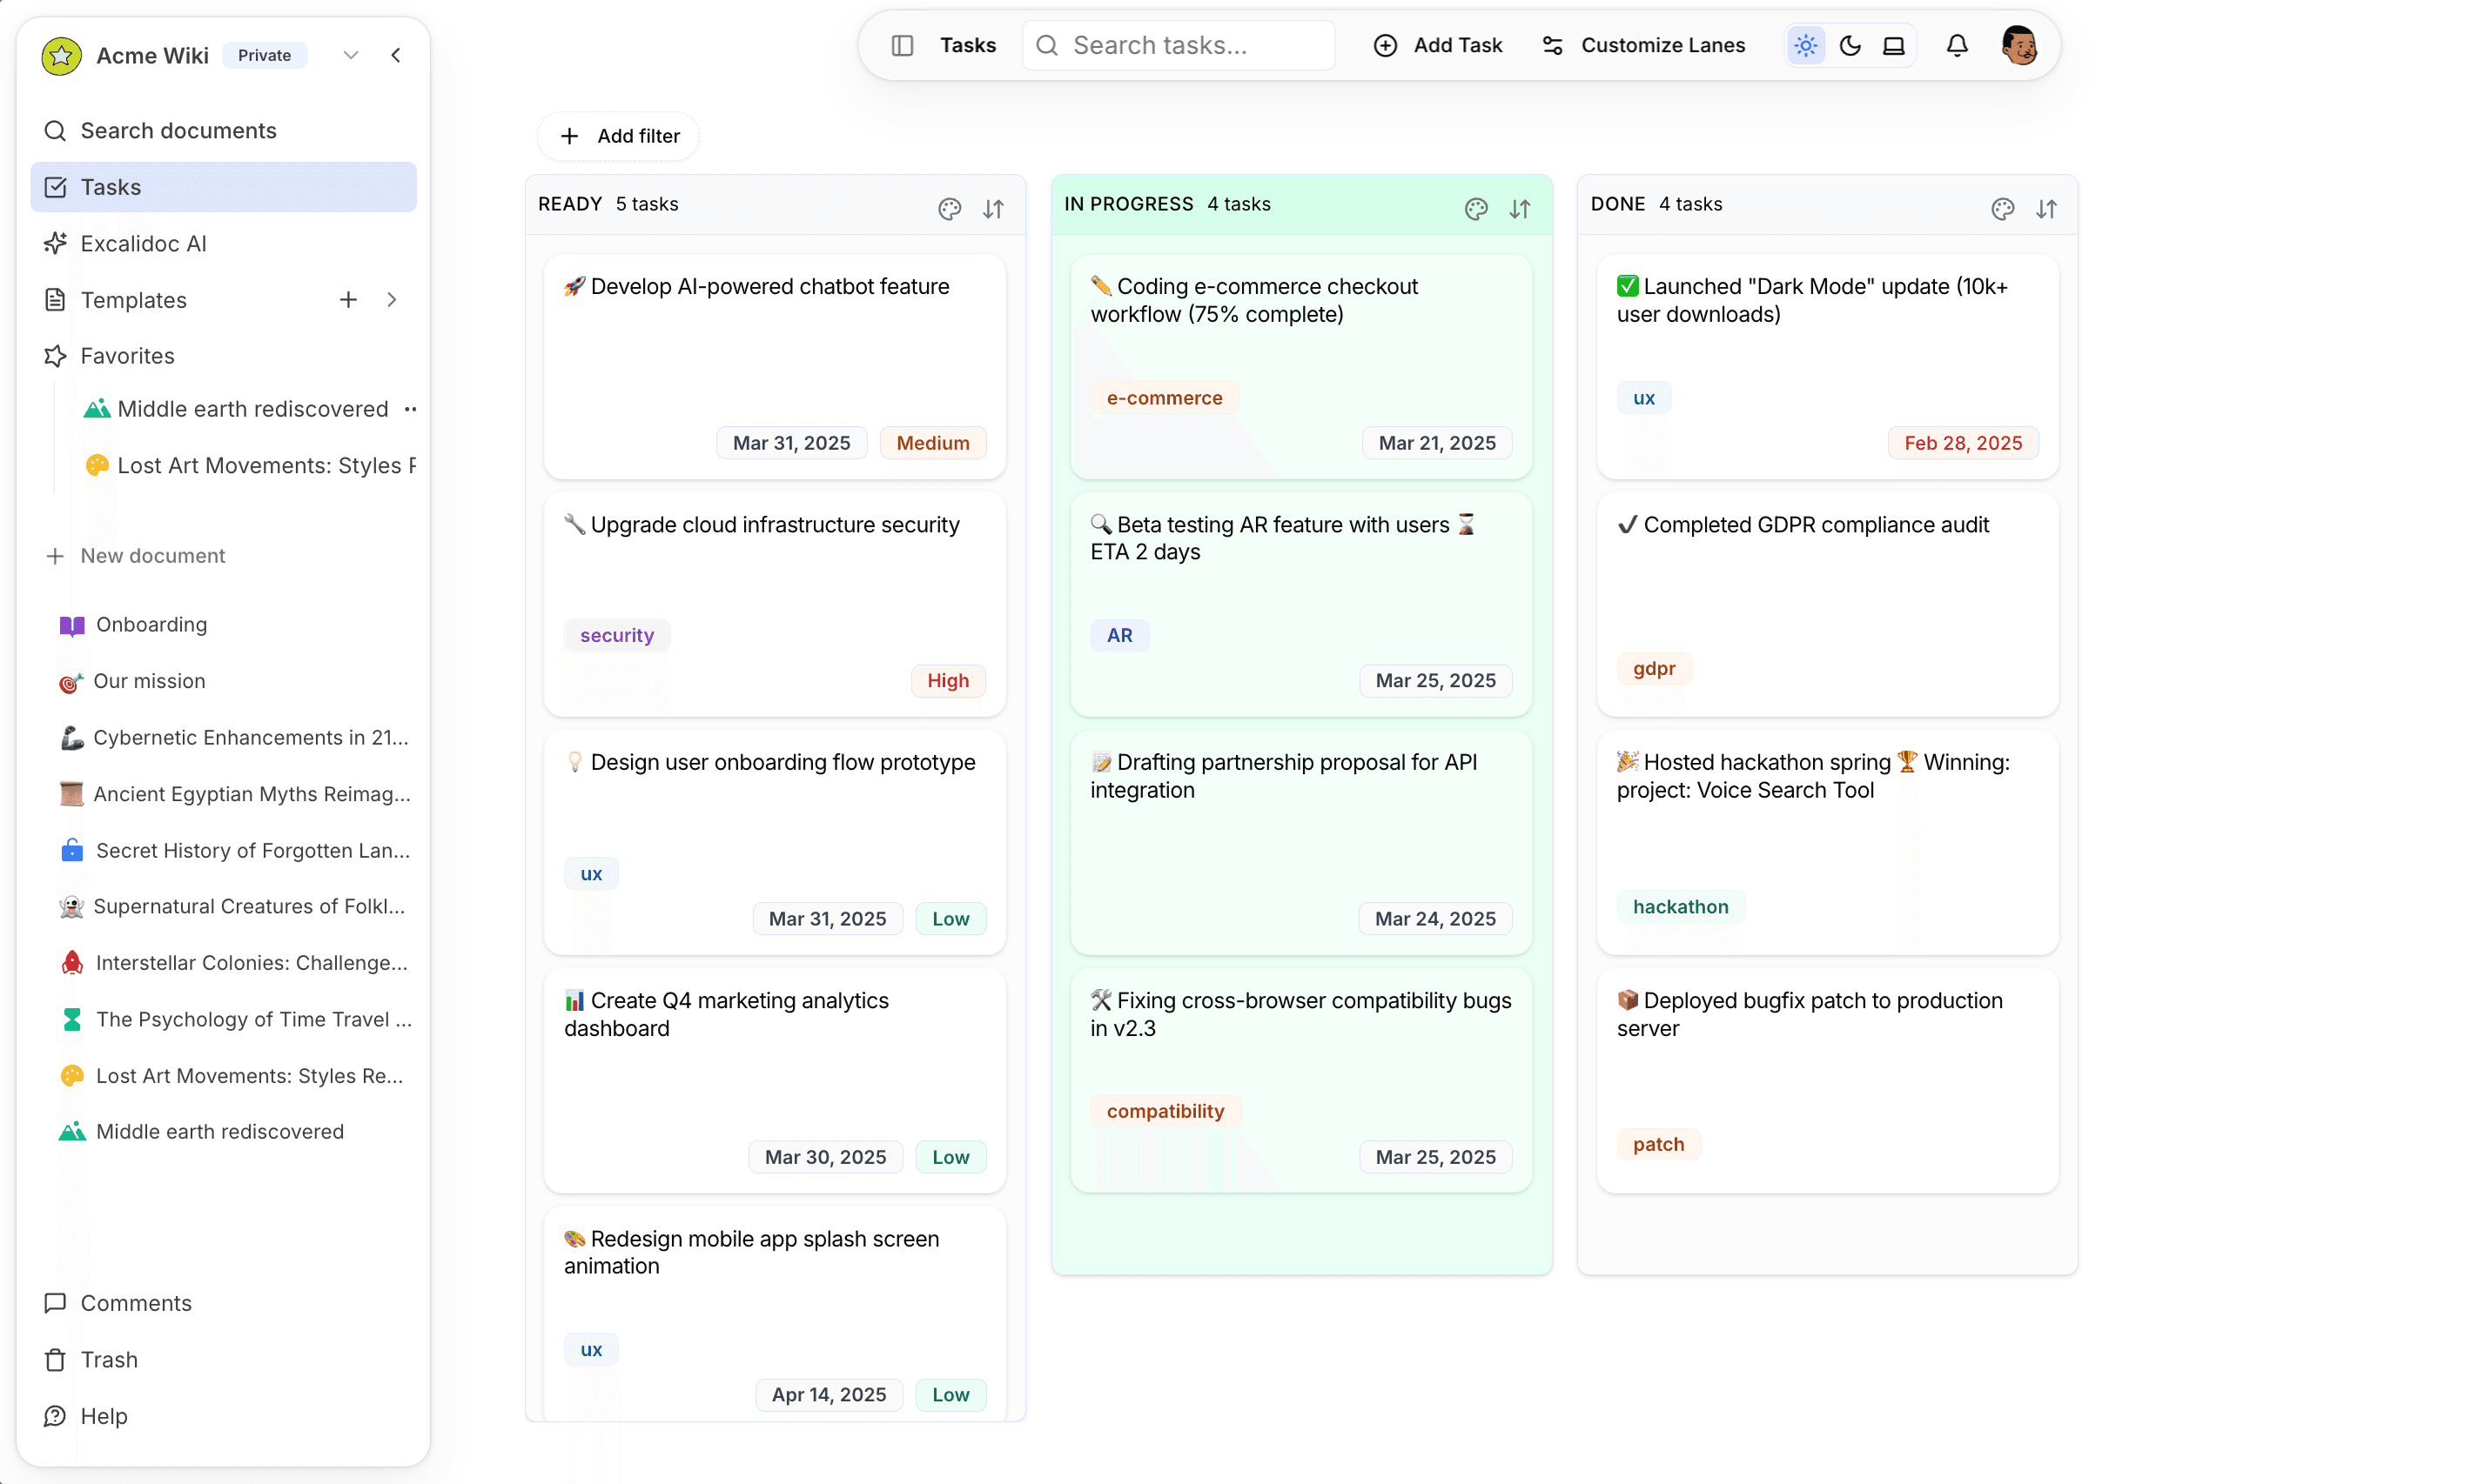Viewport: 2465px width, 1484px height.
Task: Open the Onboarding document
Action: [x=148, y=624]
